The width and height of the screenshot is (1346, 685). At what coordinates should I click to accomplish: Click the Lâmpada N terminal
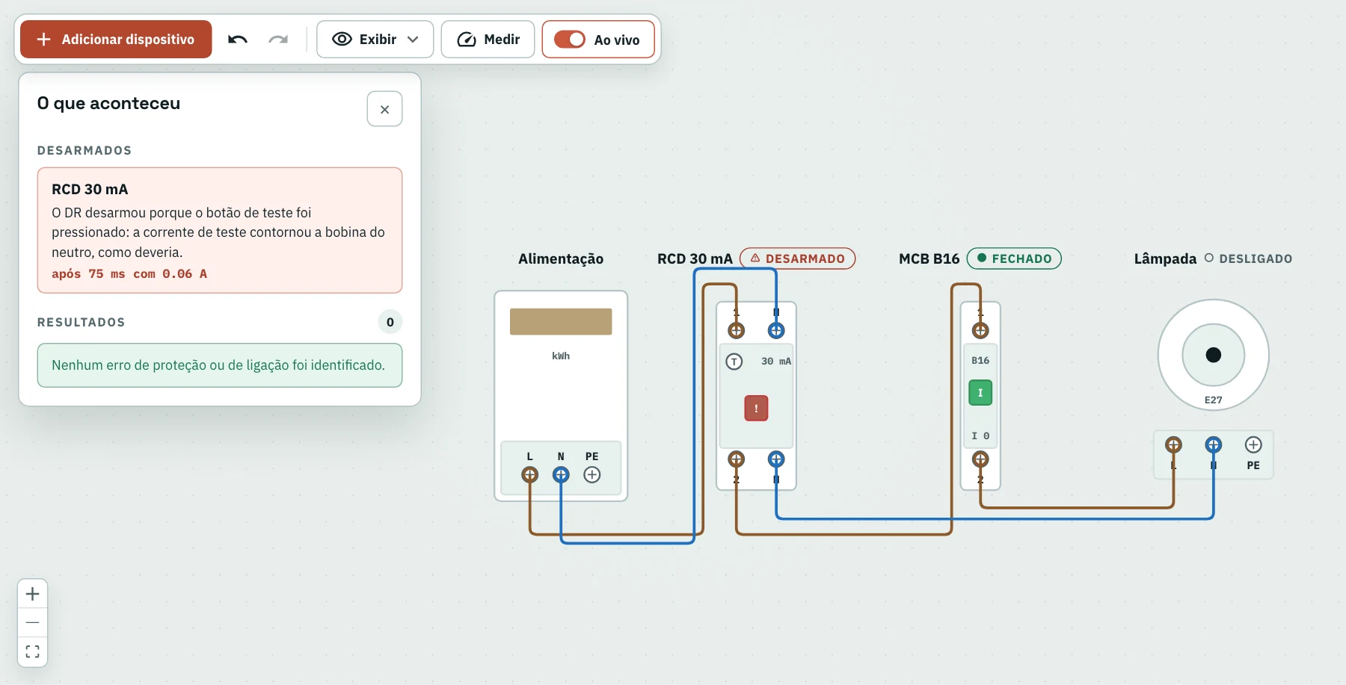click(1213, 445)
